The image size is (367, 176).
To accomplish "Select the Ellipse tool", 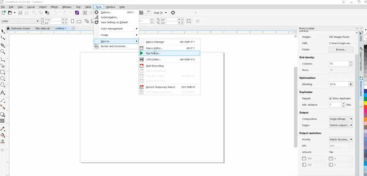I will [3, 78].
